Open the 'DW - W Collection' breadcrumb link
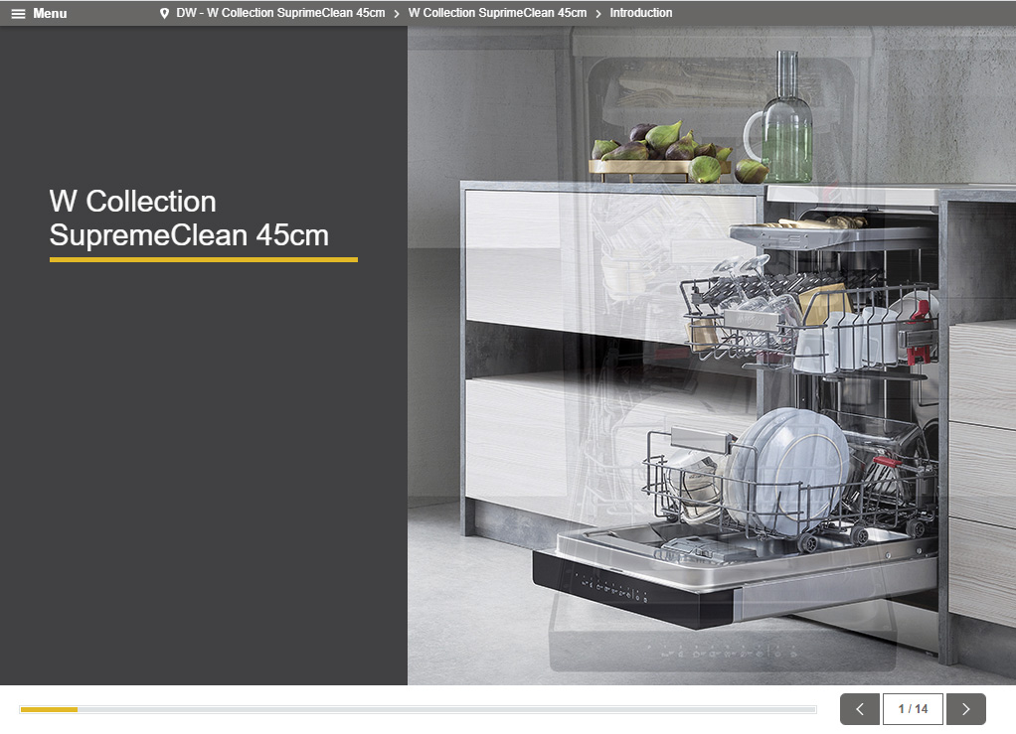Viewport: 1016px width, 734px height. coord(280,14)
